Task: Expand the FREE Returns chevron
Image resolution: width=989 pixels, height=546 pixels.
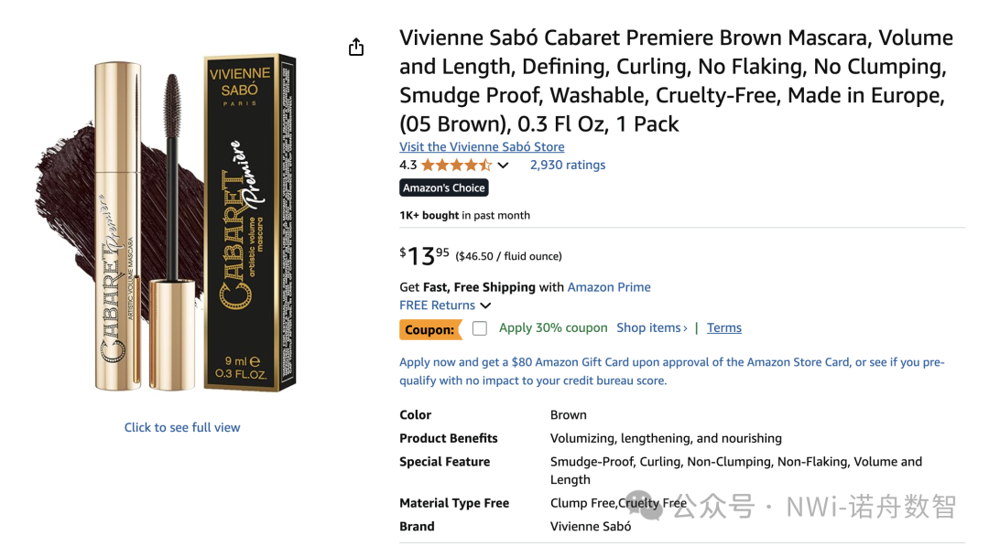Action: pyautogui.click(x=485, y=305)
